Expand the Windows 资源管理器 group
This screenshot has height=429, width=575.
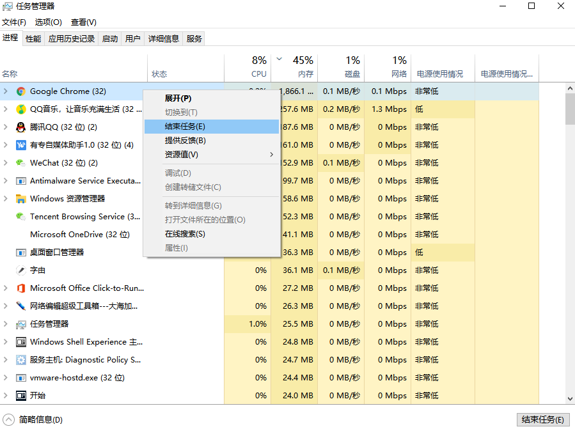(x=6, y=199)
